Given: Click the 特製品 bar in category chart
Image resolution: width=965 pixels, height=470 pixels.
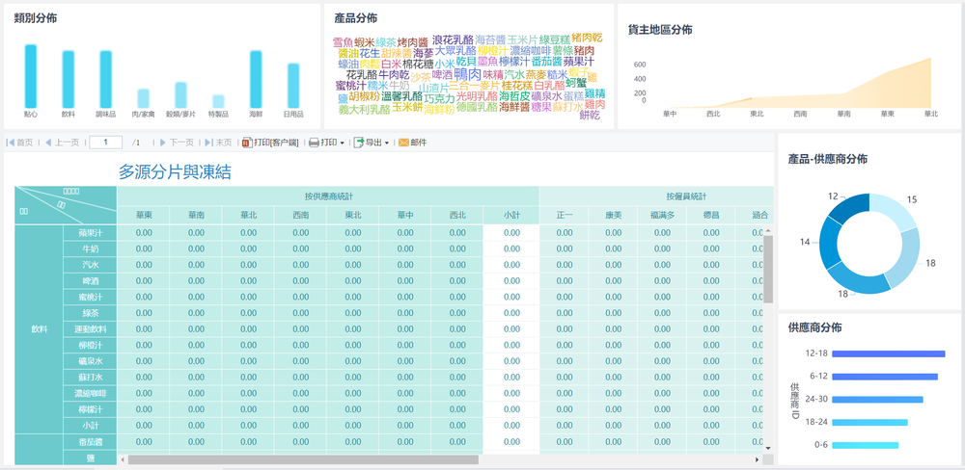Looking at the screenshot, I should pos(218,101).
